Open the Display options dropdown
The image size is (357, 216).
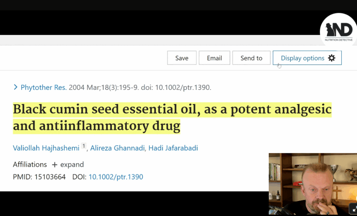[x=303, y=58]
